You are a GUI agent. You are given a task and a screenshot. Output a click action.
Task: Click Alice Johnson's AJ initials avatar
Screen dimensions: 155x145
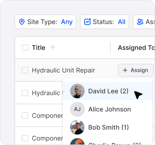pos(77,109)
